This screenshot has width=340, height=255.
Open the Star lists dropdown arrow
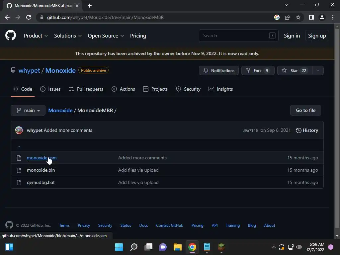click(318, 70)
